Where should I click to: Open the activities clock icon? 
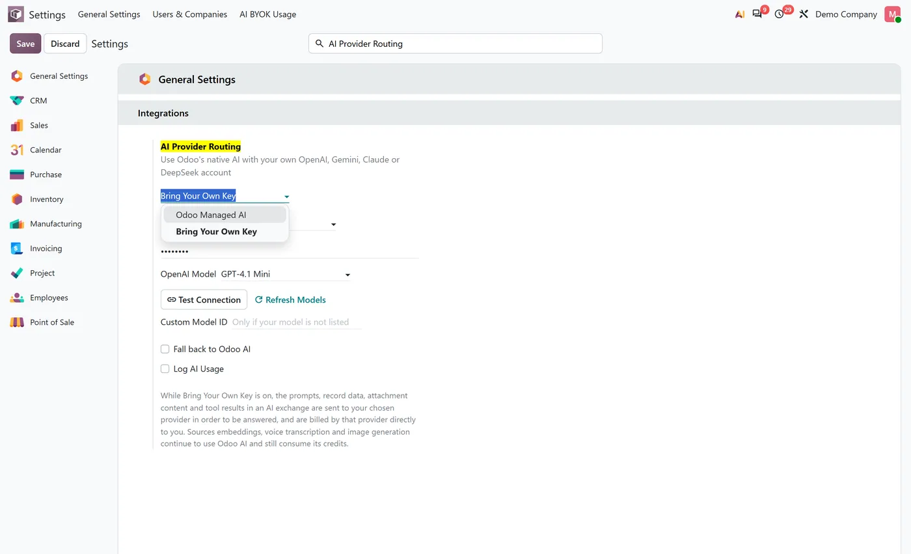[780, 14]
